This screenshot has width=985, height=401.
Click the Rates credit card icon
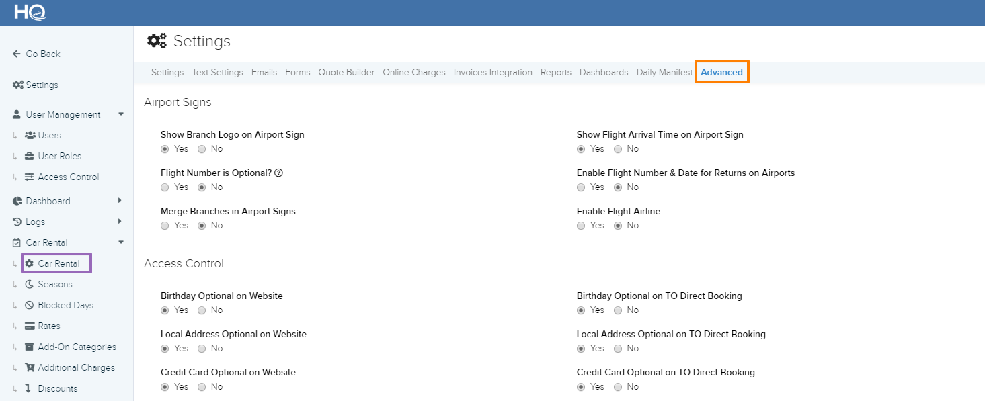coord(30,326)
